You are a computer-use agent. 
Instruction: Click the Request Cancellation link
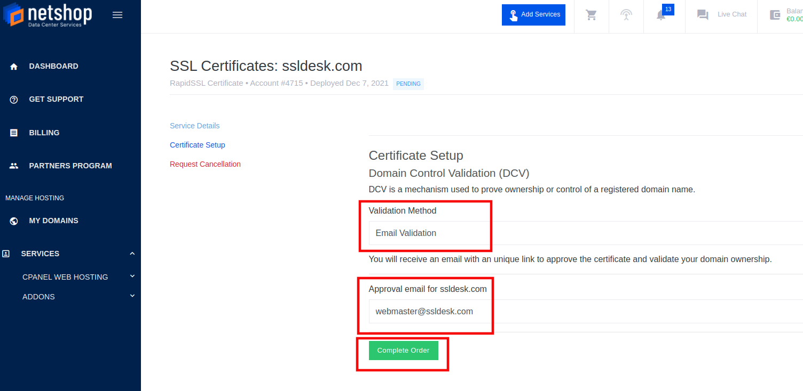coord(205,164)
